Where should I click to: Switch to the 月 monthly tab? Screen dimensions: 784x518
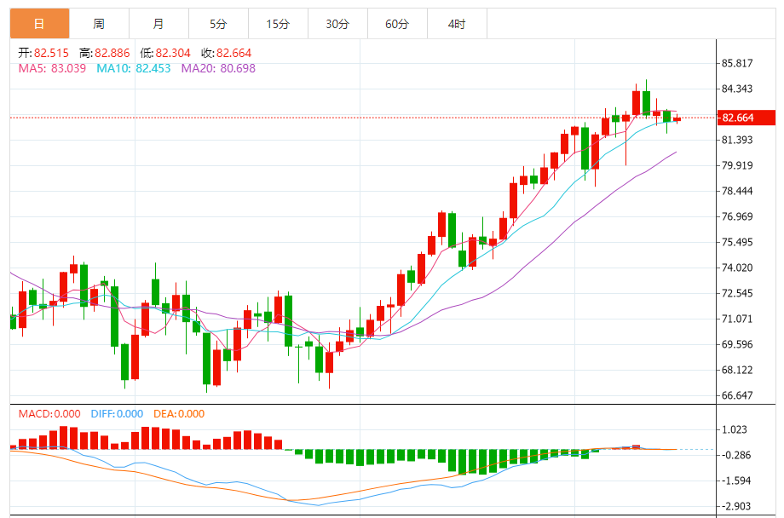(159, 24)
